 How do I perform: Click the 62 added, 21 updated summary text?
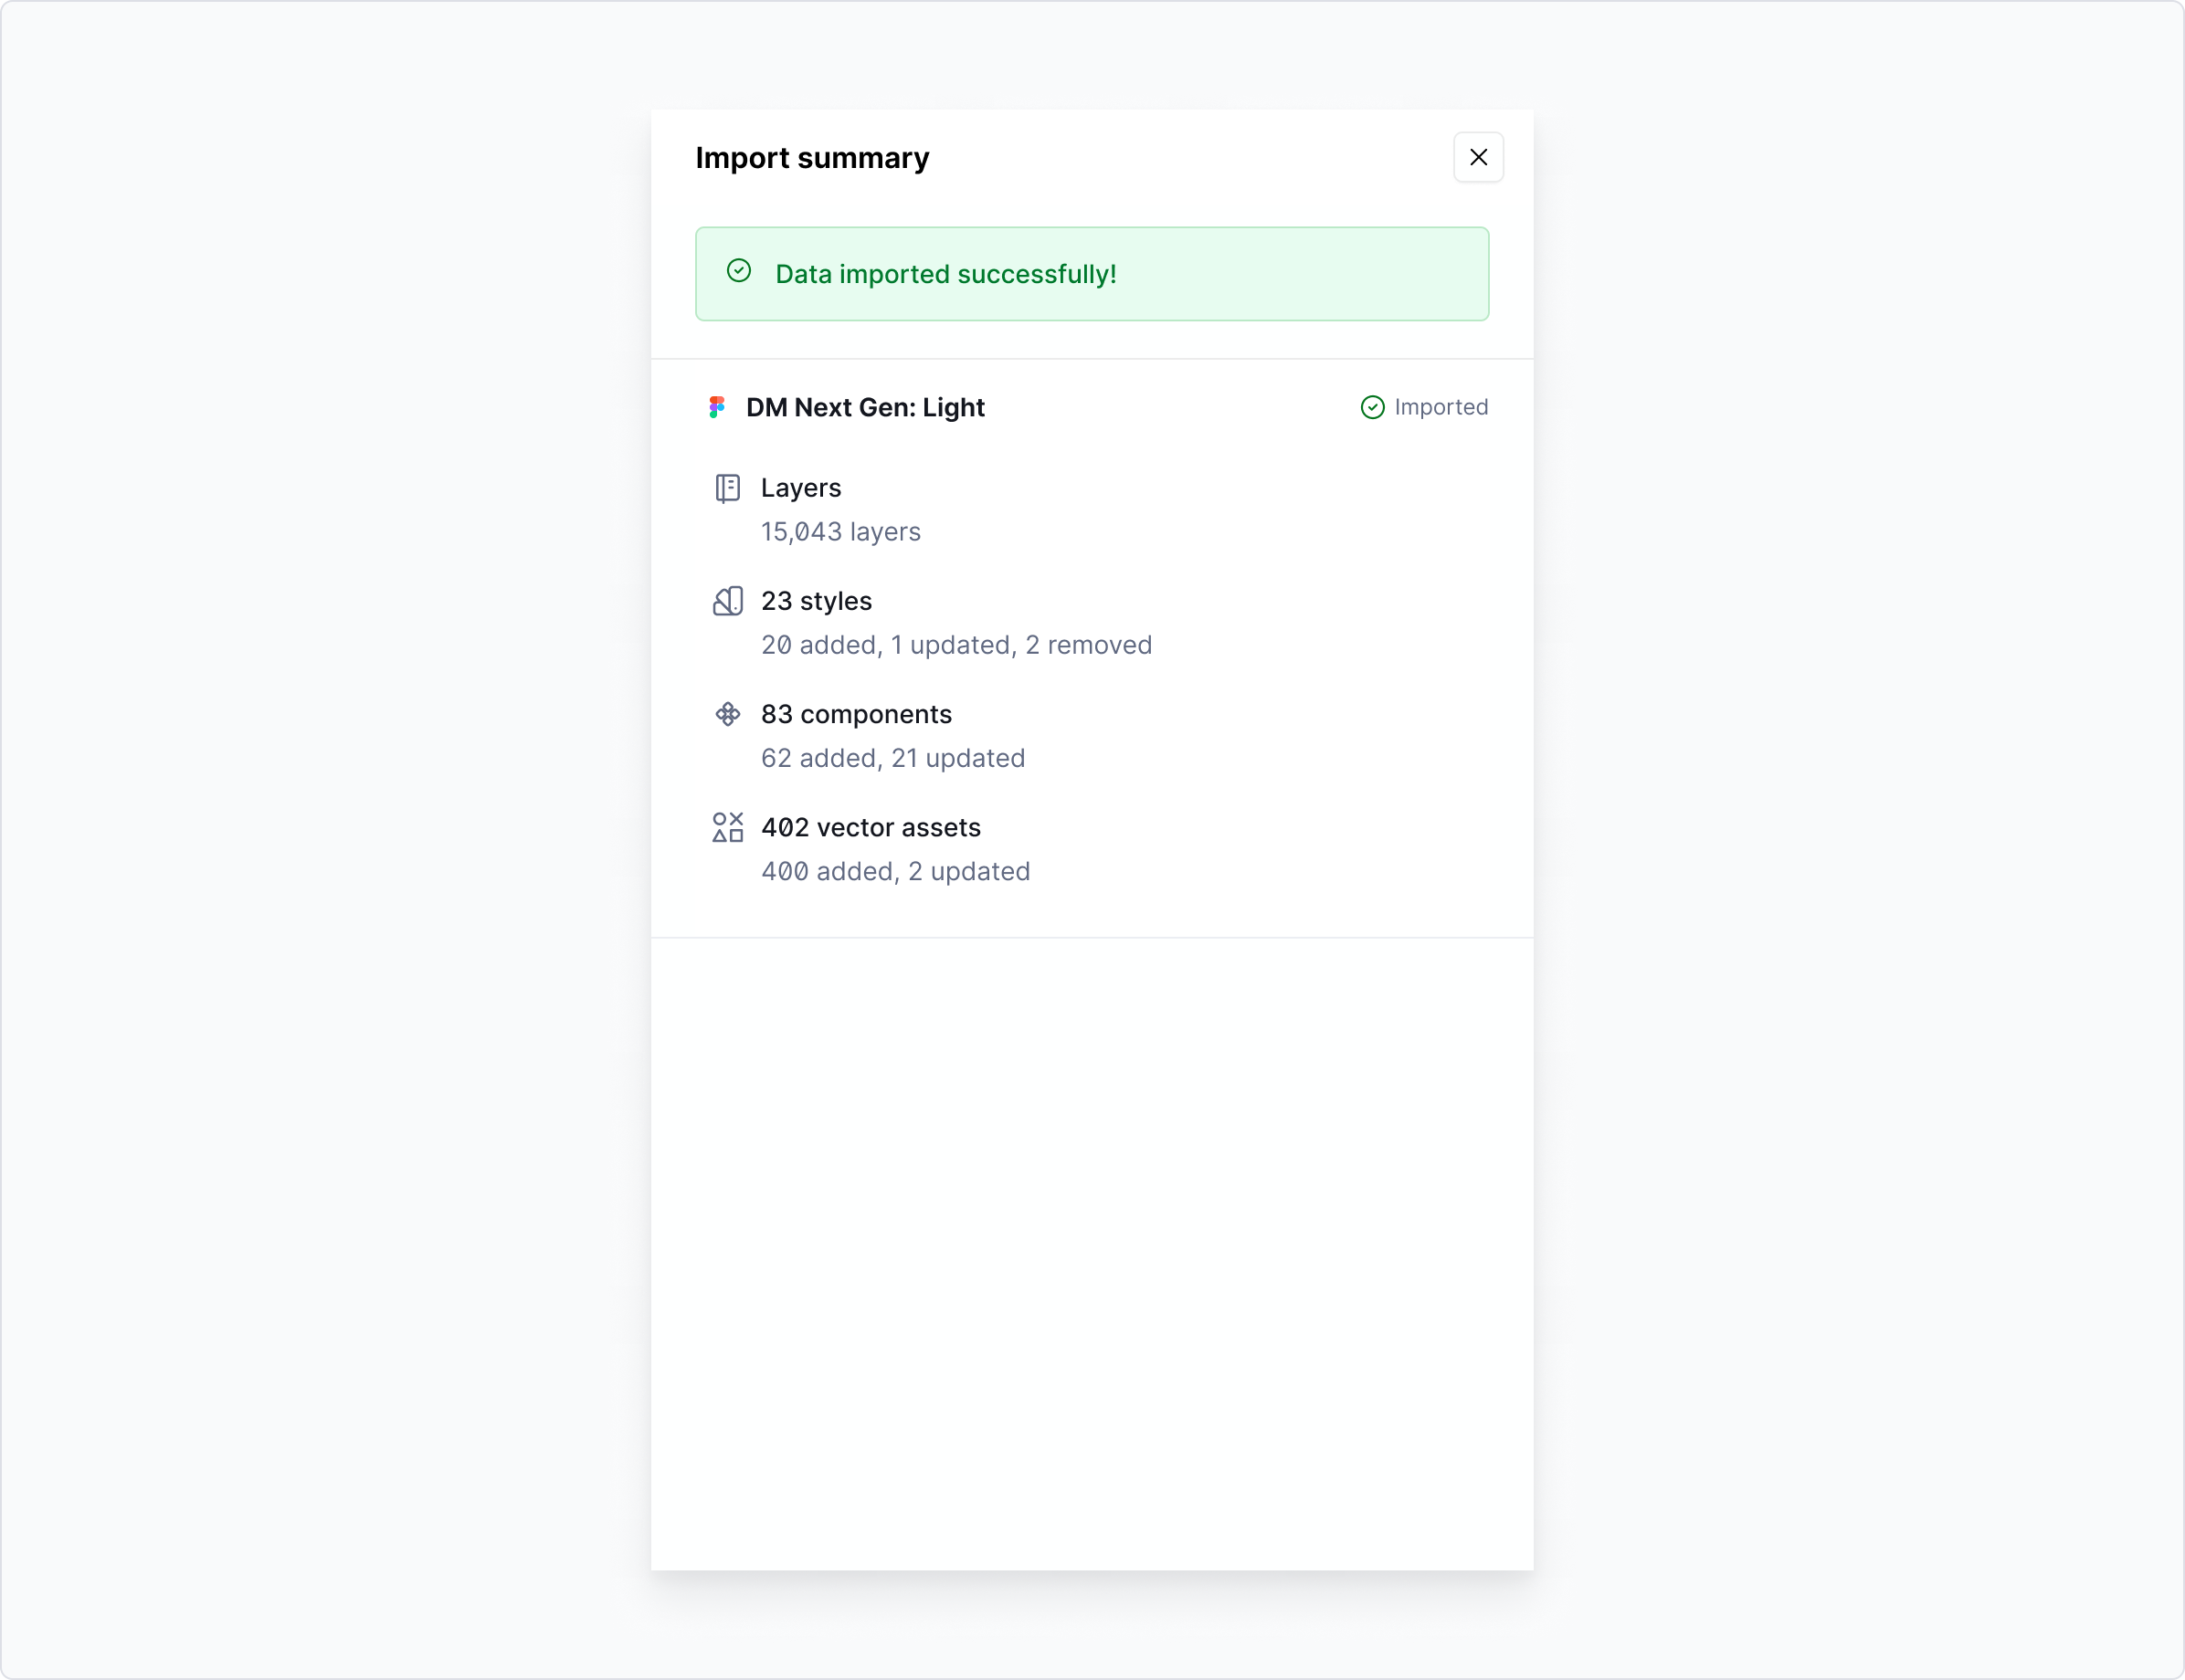coord(893,758)
